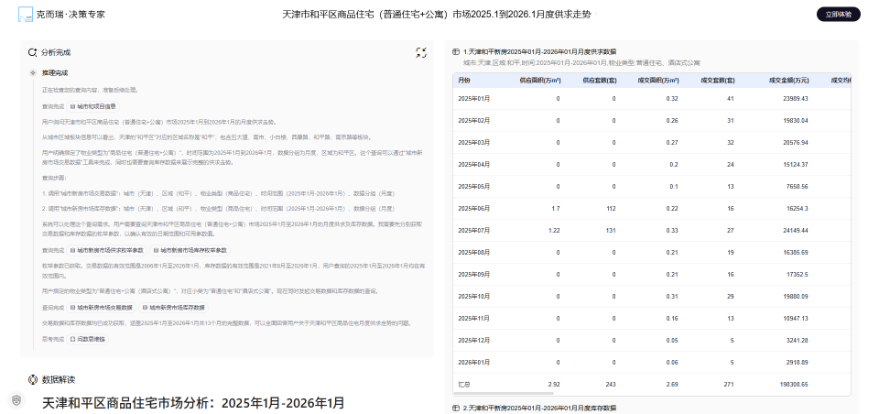Click the shield icon at bottom left
879x414 pixels.
pyautogui.click(x=16, y=400)
